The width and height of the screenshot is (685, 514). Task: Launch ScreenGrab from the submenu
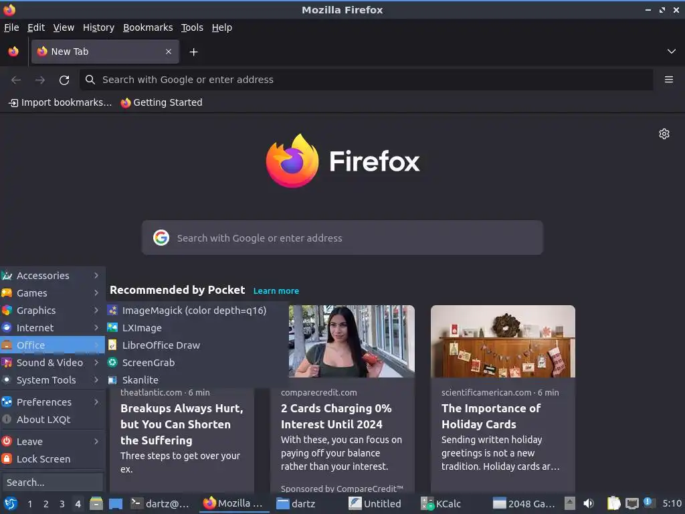[197, 362]
